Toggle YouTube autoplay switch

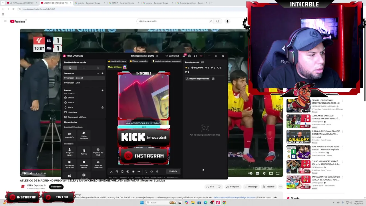tap(250, 173)
